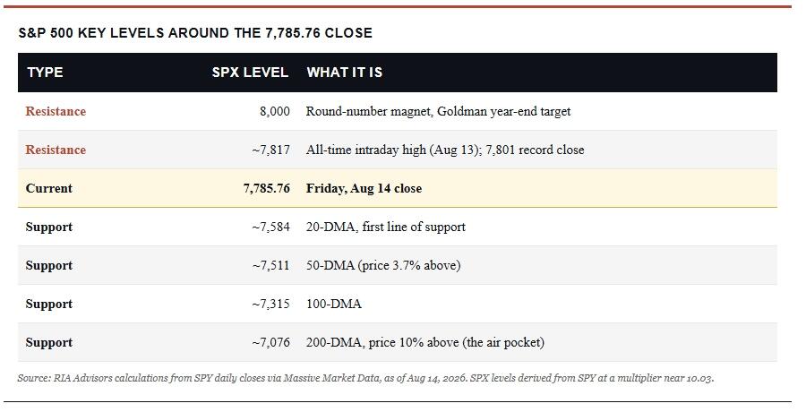Click the 100-DMA description cell
The height and width of the screenshot is (412, 806).
[334, 304]
